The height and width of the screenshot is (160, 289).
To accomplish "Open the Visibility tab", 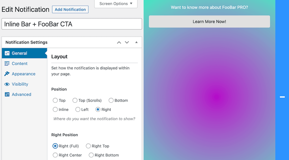I will 25,84.
